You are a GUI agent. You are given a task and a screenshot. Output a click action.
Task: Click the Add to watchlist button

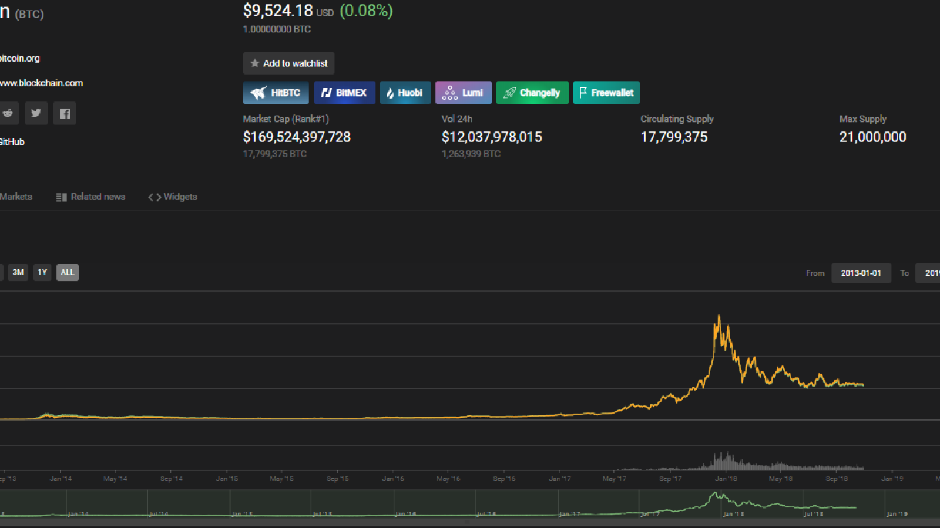click(288, 63)
